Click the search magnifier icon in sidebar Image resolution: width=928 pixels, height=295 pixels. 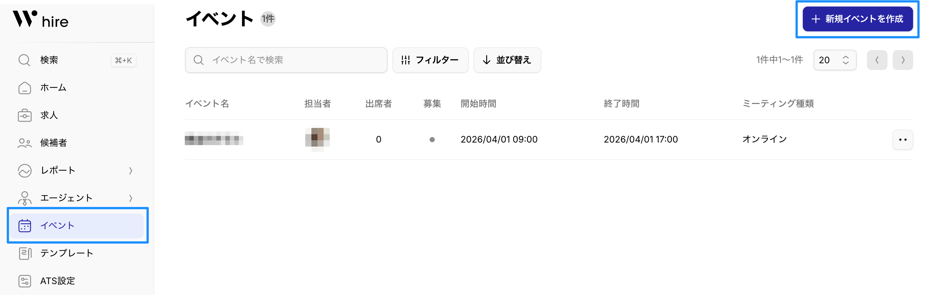(24, 60)
